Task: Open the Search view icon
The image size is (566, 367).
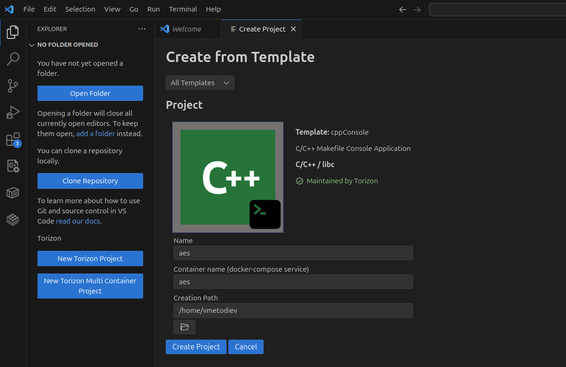Action: pos(13,59)
